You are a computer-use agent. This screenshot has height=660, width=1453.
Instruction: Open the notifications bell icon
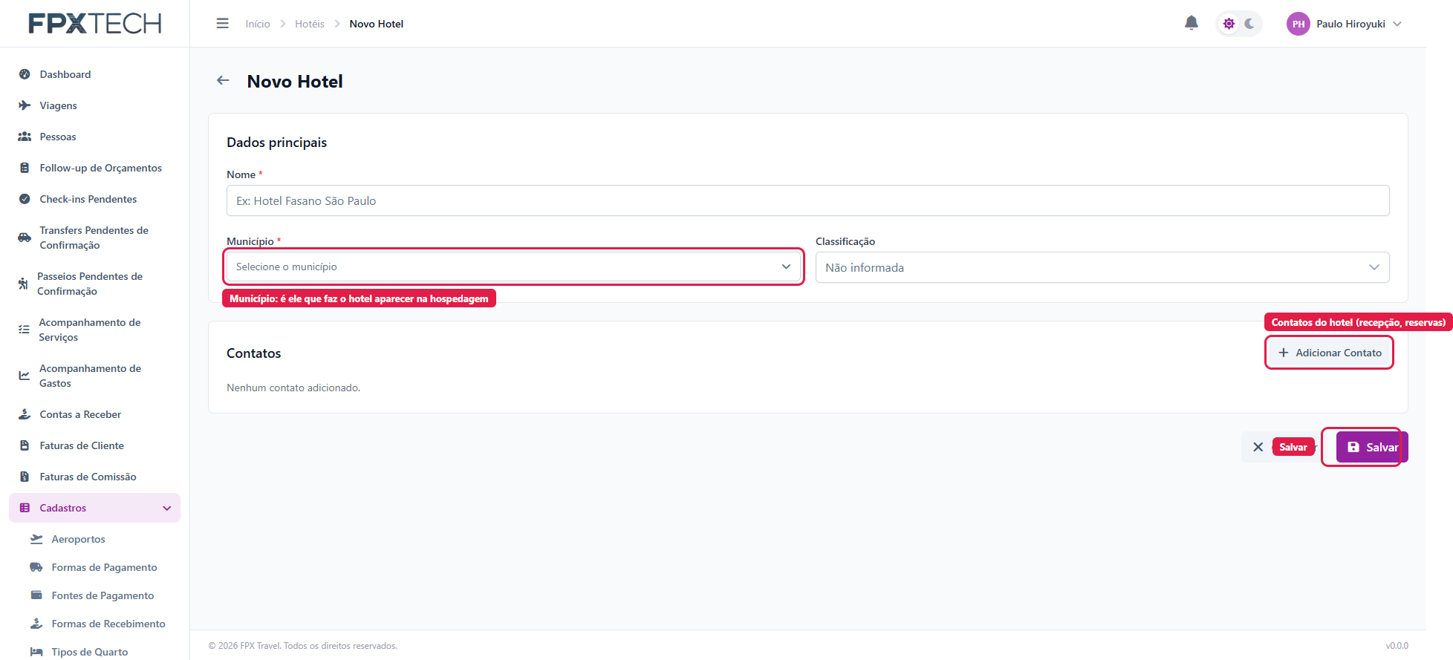[x=1191, y=23]
